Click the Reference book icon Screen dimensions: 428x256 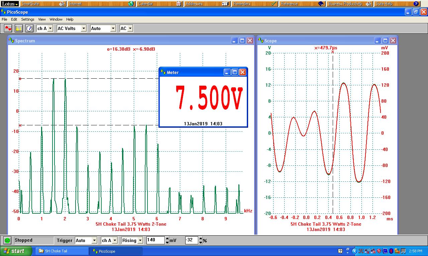click(x=321, y=4)
